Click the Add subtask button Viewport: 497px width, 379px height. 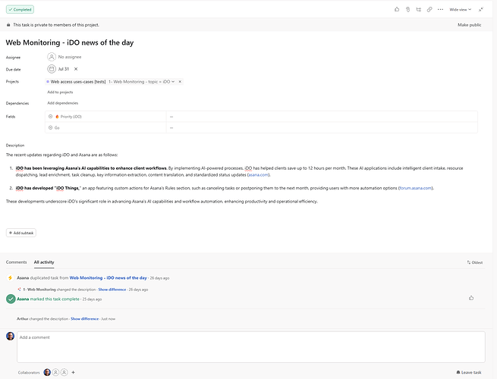[x=21, y=233]
